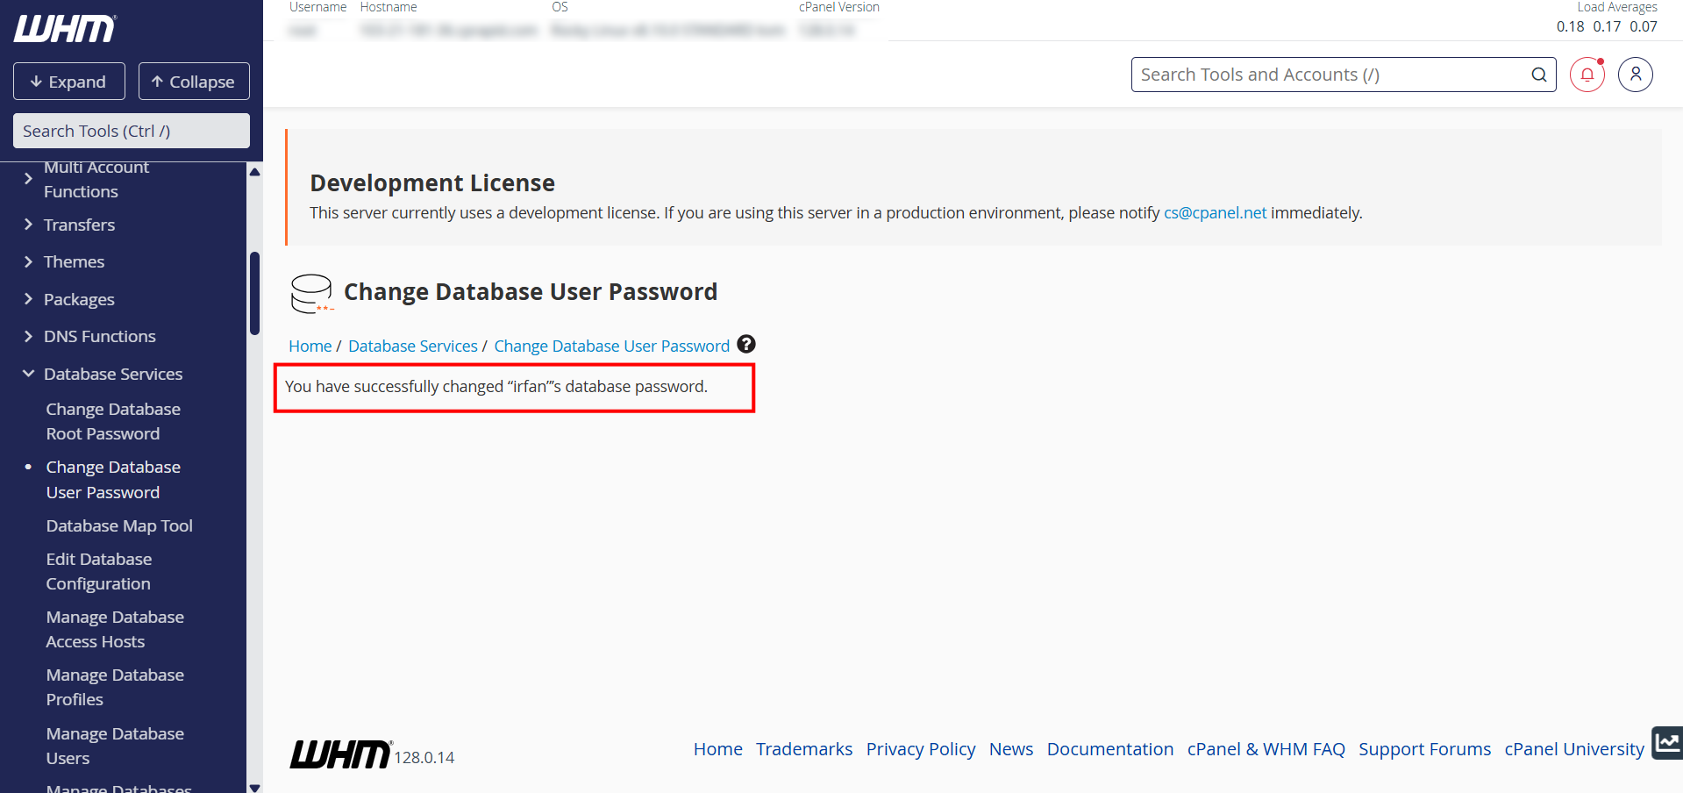Viewport: 1683px width, 793px height.
Task: Open Edit Database Configuration
Action: (x=99, y=571)
